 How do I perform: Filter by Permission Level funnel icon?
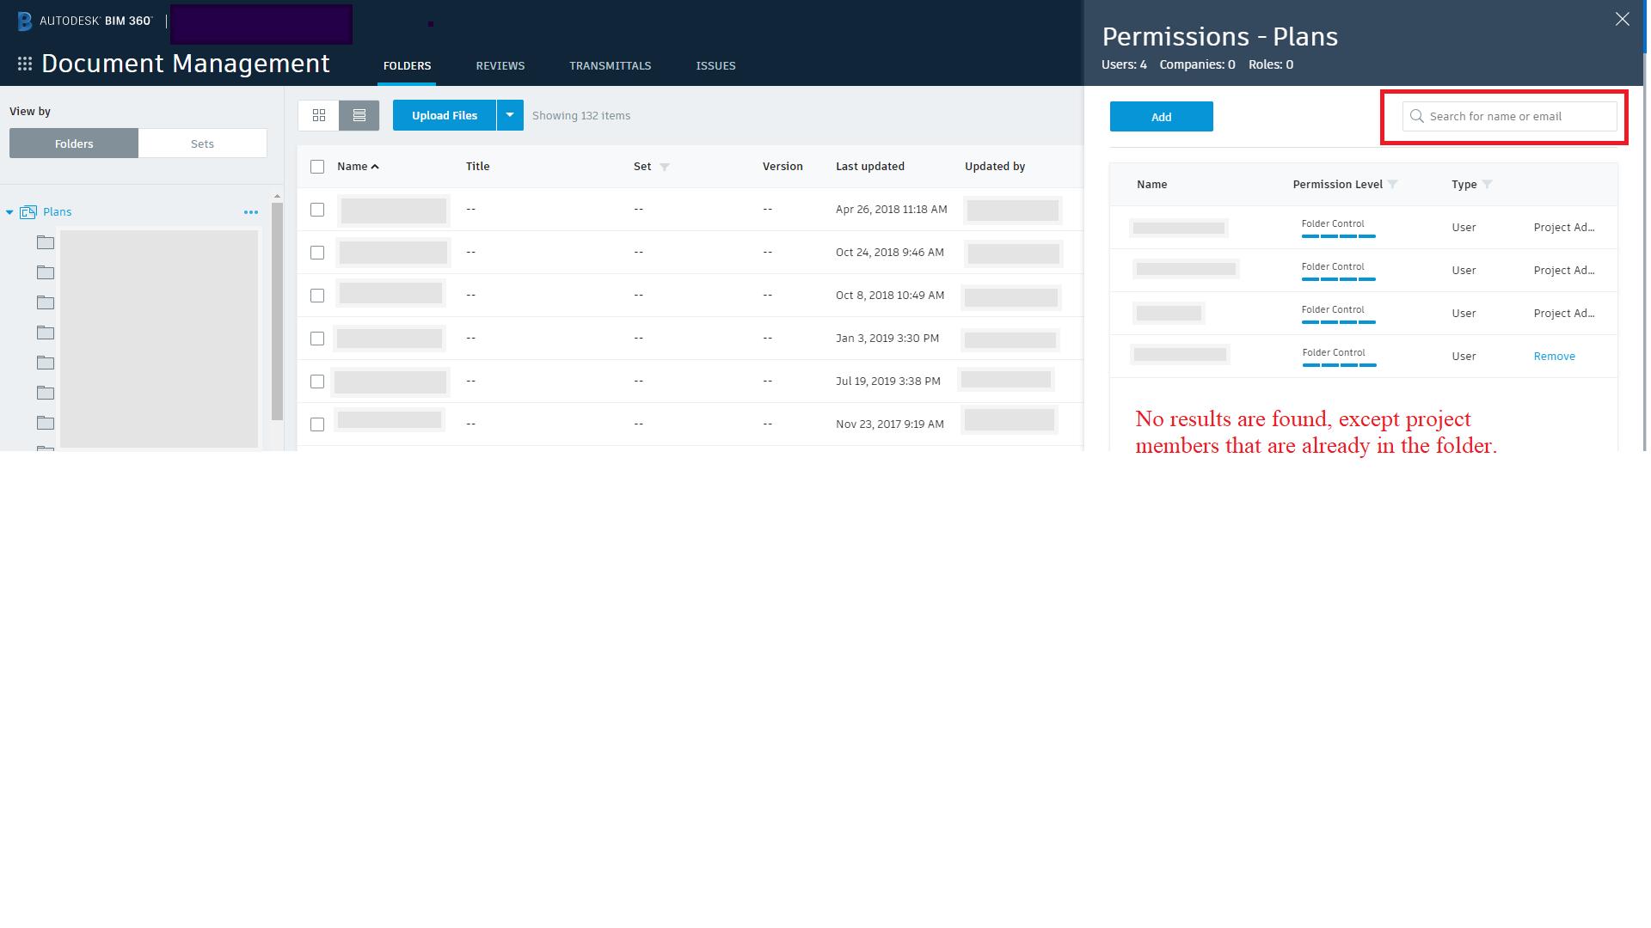[1393, 185]
